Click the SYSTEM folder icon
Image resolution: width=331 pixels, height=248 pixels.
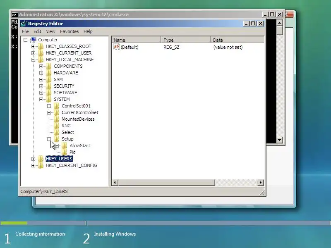[x=49, y=99]
